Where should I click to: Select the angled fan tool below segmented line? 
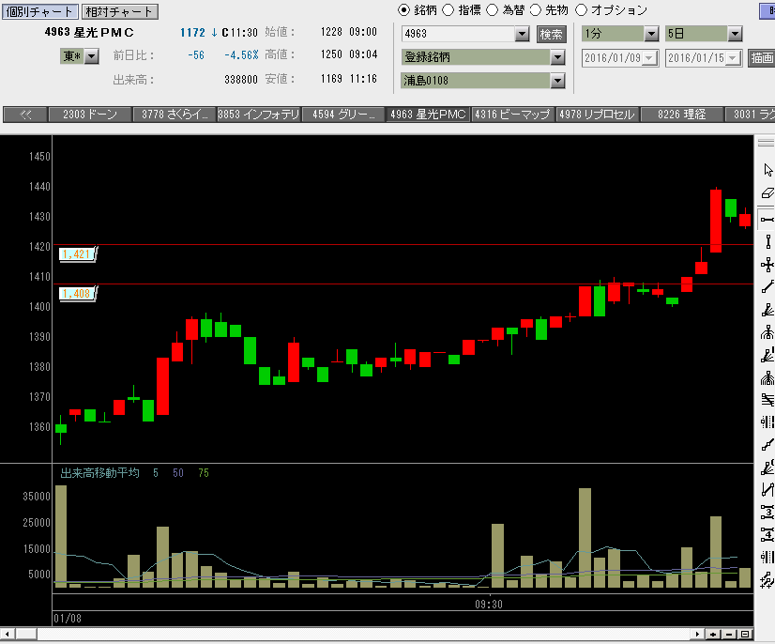pos(767,468)
